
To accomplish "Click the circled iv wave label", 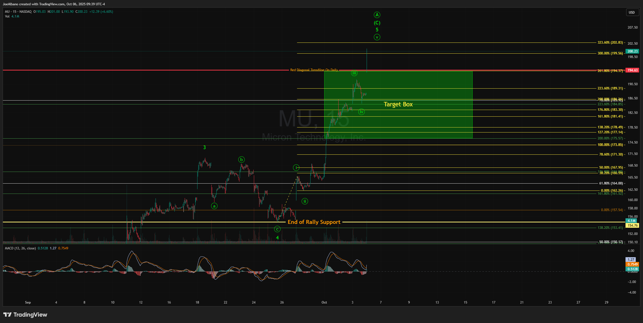I will point(361,112).
